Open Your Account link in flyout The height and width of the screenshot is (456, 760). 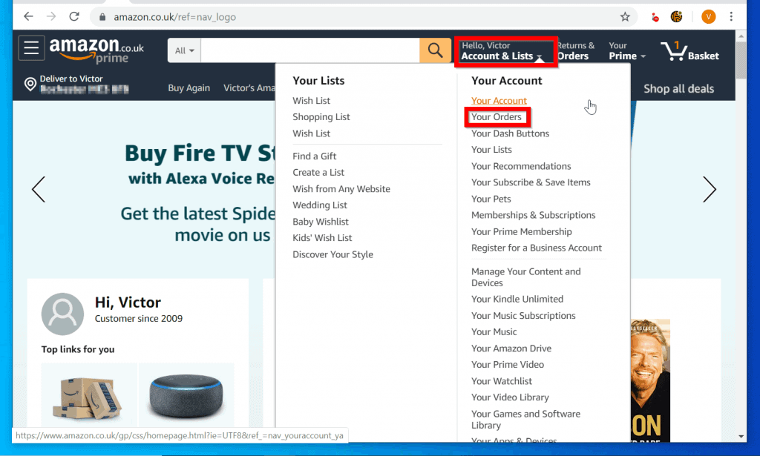click(x=499, y=101)
